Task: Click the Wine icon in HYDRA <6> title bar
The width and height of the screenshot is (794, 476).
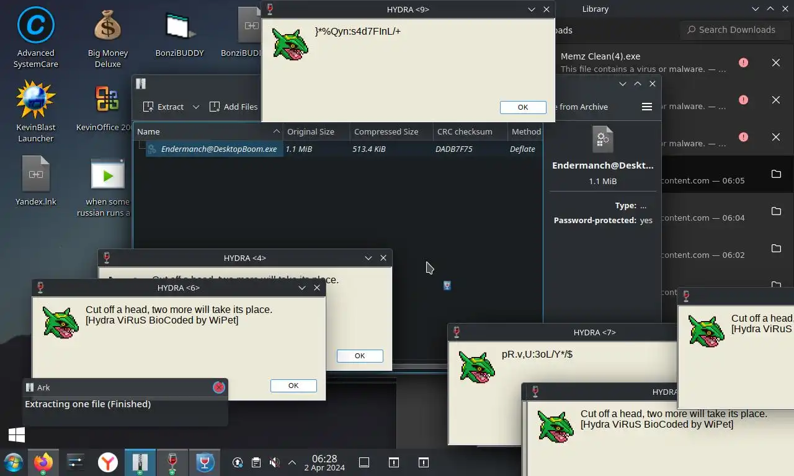Action: point(40,288)
